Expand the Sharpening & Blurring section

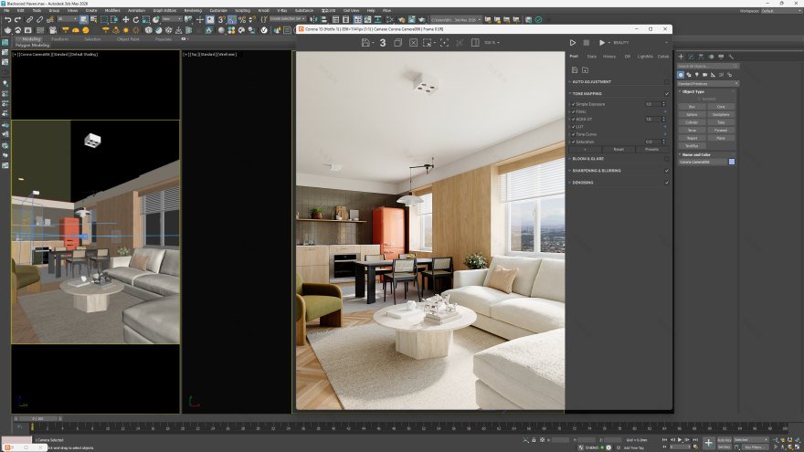click(570, 171)
